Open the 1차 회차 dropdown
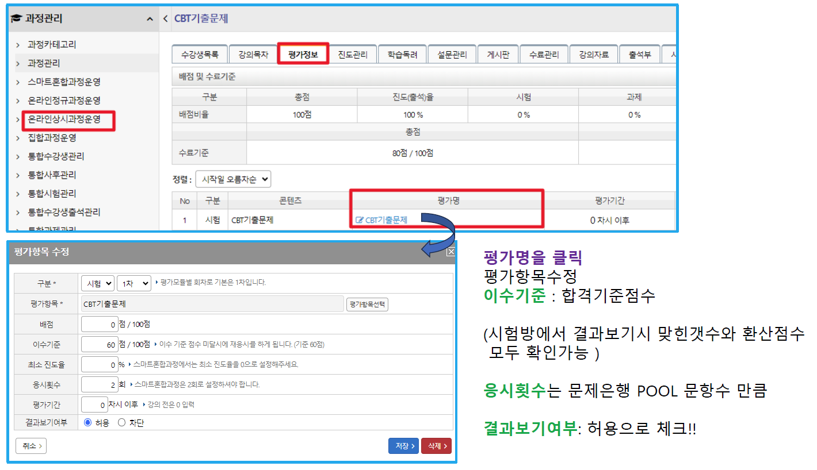Image resolution: width=817 pixels, height=470 pixels. [x=134, y=283]
